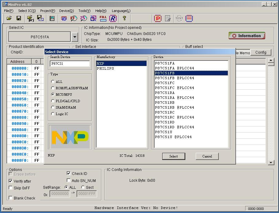Image resolution: width=279 pixels, height=213 pixels.
Task: Select P87C51FB @PLCC44 device entry
Action: [x=191, y=78]
